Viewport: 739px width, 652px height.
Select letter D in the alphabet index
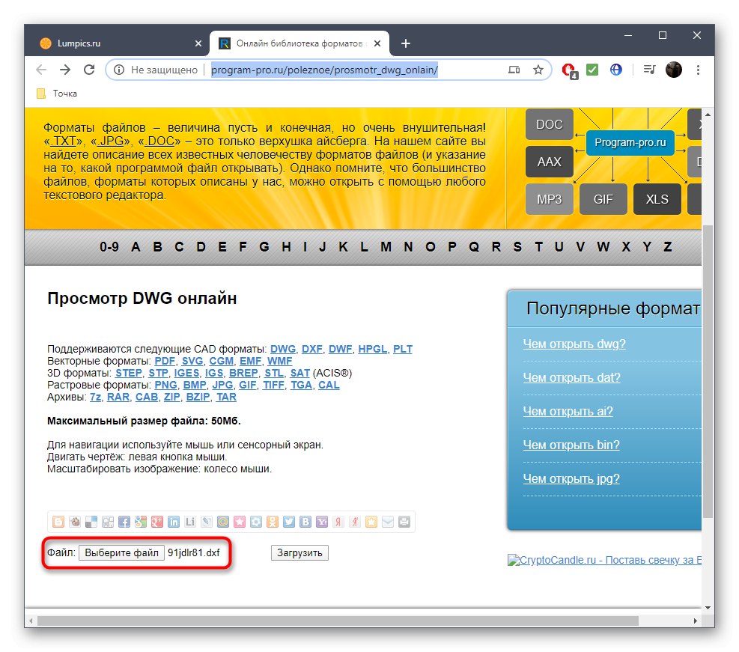[x=201, y=246]
